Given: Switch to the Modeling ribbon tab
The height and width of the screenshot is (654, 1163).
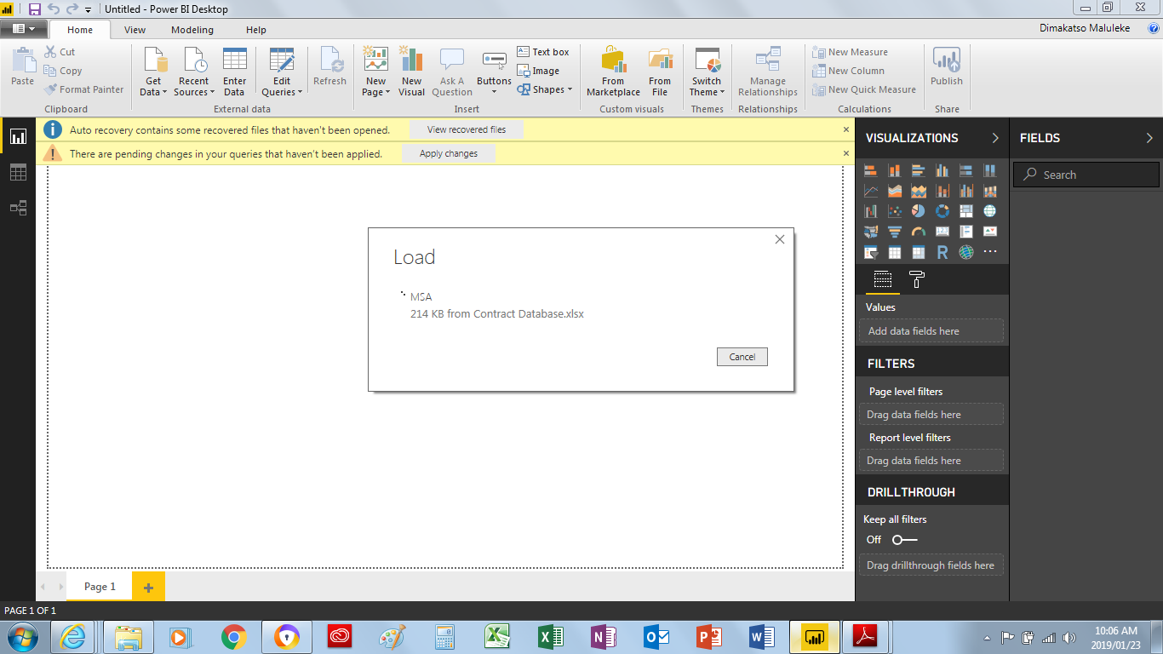Looking at the screenshot, I should click(192, 30).
